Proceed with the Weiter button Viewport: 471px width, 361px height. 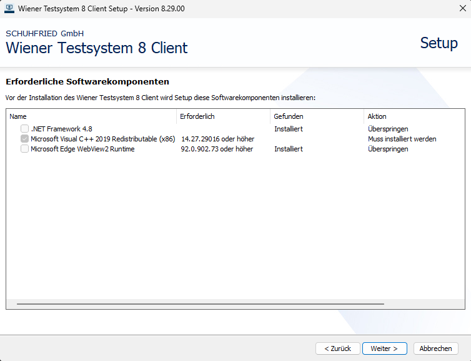(x=384, y=348)
